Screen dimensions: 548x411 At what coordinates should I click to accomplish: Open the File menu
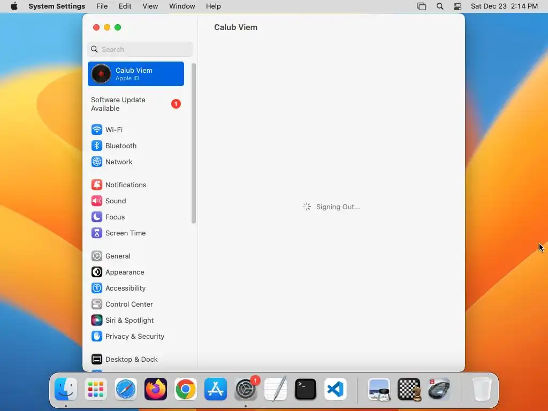click(x=102, y=6)
